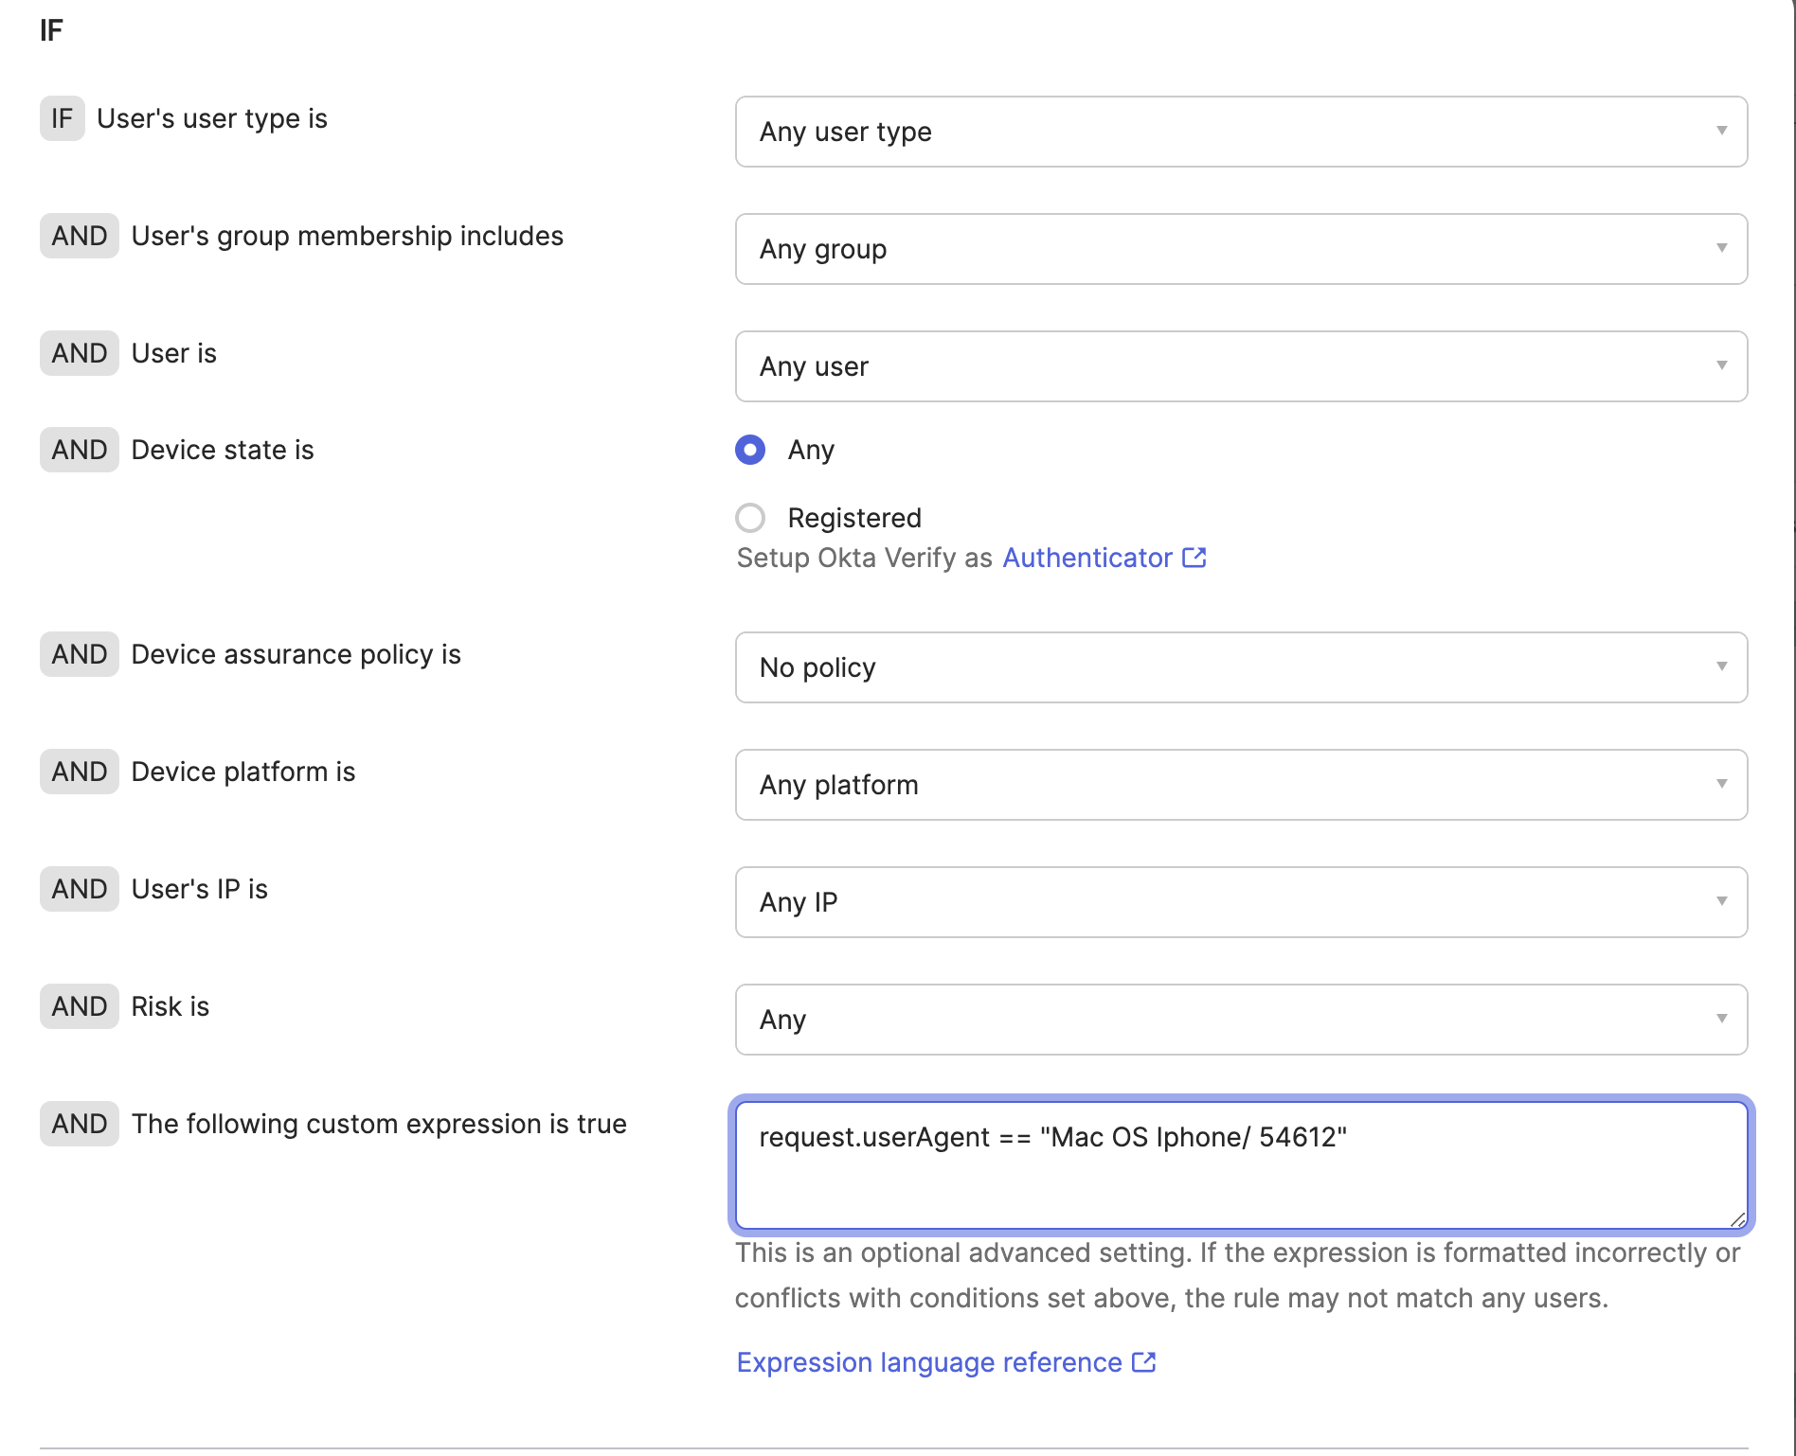Click the Authenticator setup link
Viewport: 1796px width, 1456px height.
coord(1087,558)
